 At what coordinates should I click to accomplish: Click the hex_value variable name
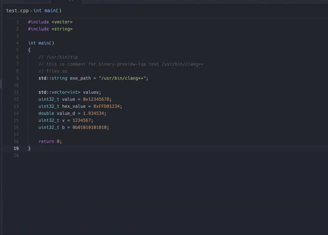click(x=74, y=106)
